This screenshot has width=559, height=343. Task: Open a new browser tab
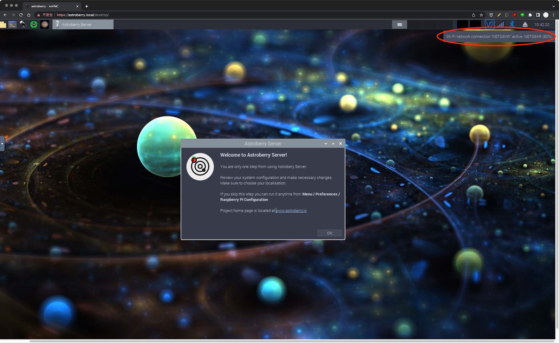tap(87, 6)
